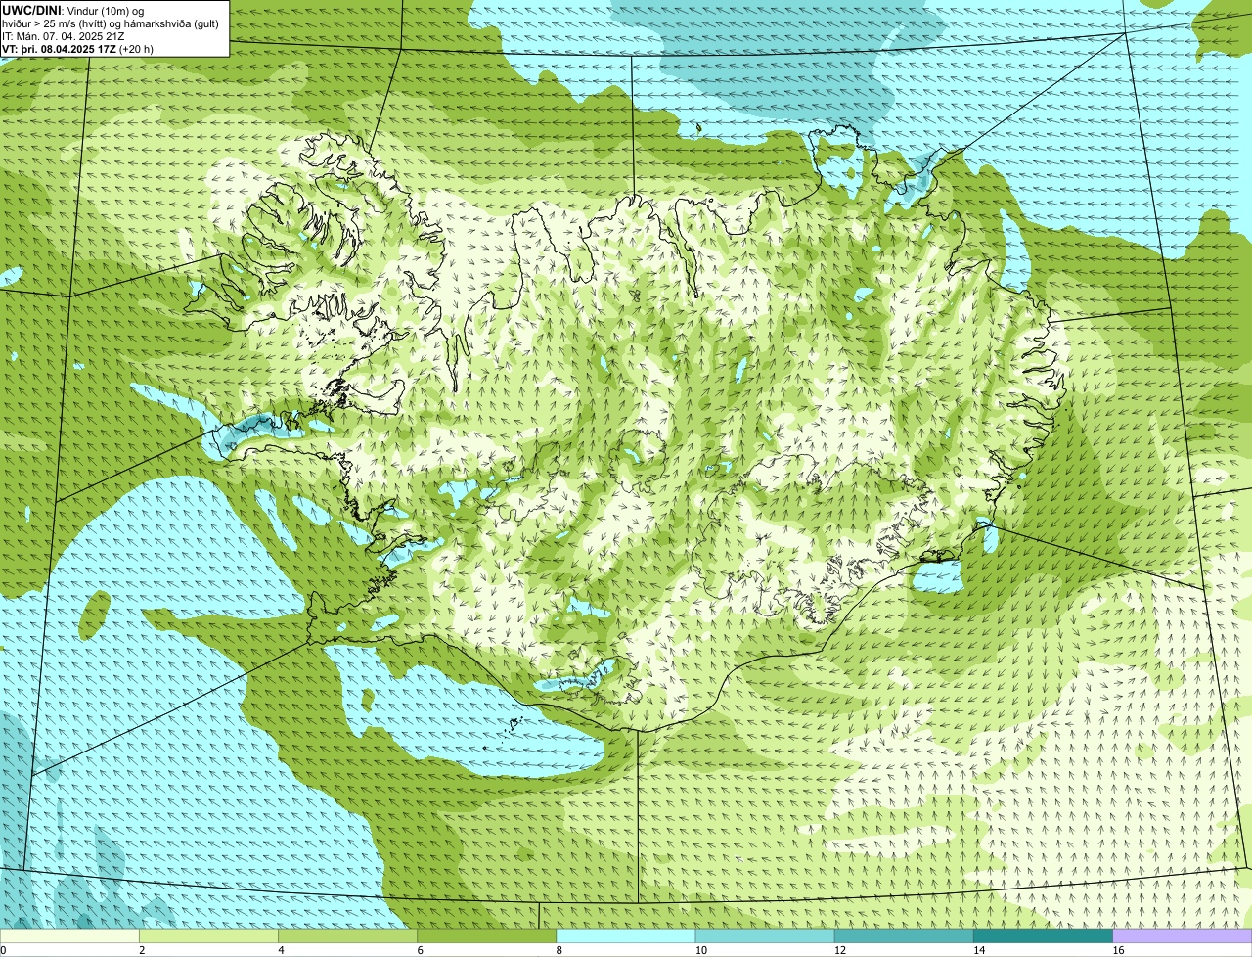This screenshot has width=1252, height=957.
Task: Choose the dark teal 14–16 m/s legend swatch
Action: pos(1044,935)
